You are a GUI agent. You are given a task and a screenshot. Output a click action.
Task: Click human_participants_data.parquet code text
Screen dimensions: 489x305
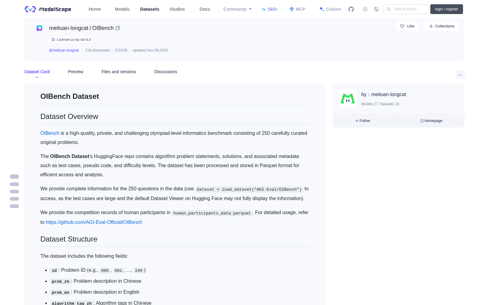212,213
